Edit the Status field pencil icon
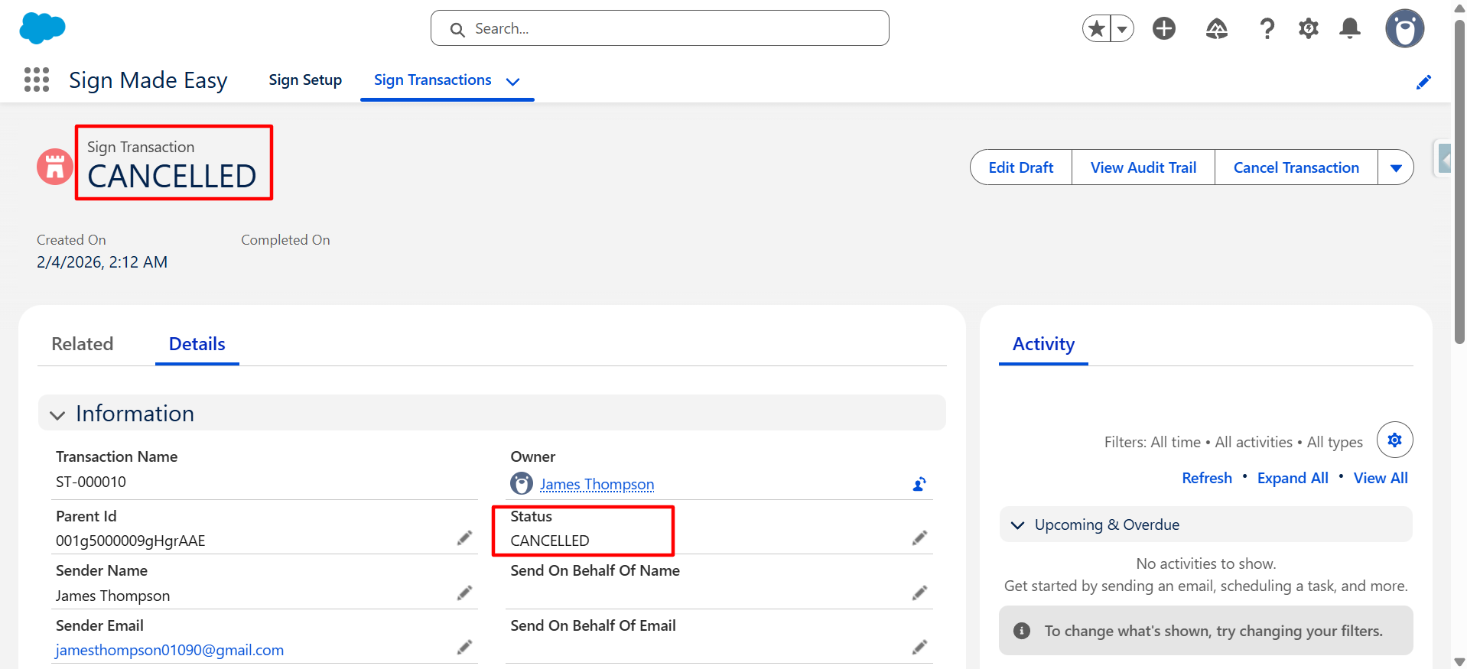This screenshot has width=1467, height=669. (919, 538)
